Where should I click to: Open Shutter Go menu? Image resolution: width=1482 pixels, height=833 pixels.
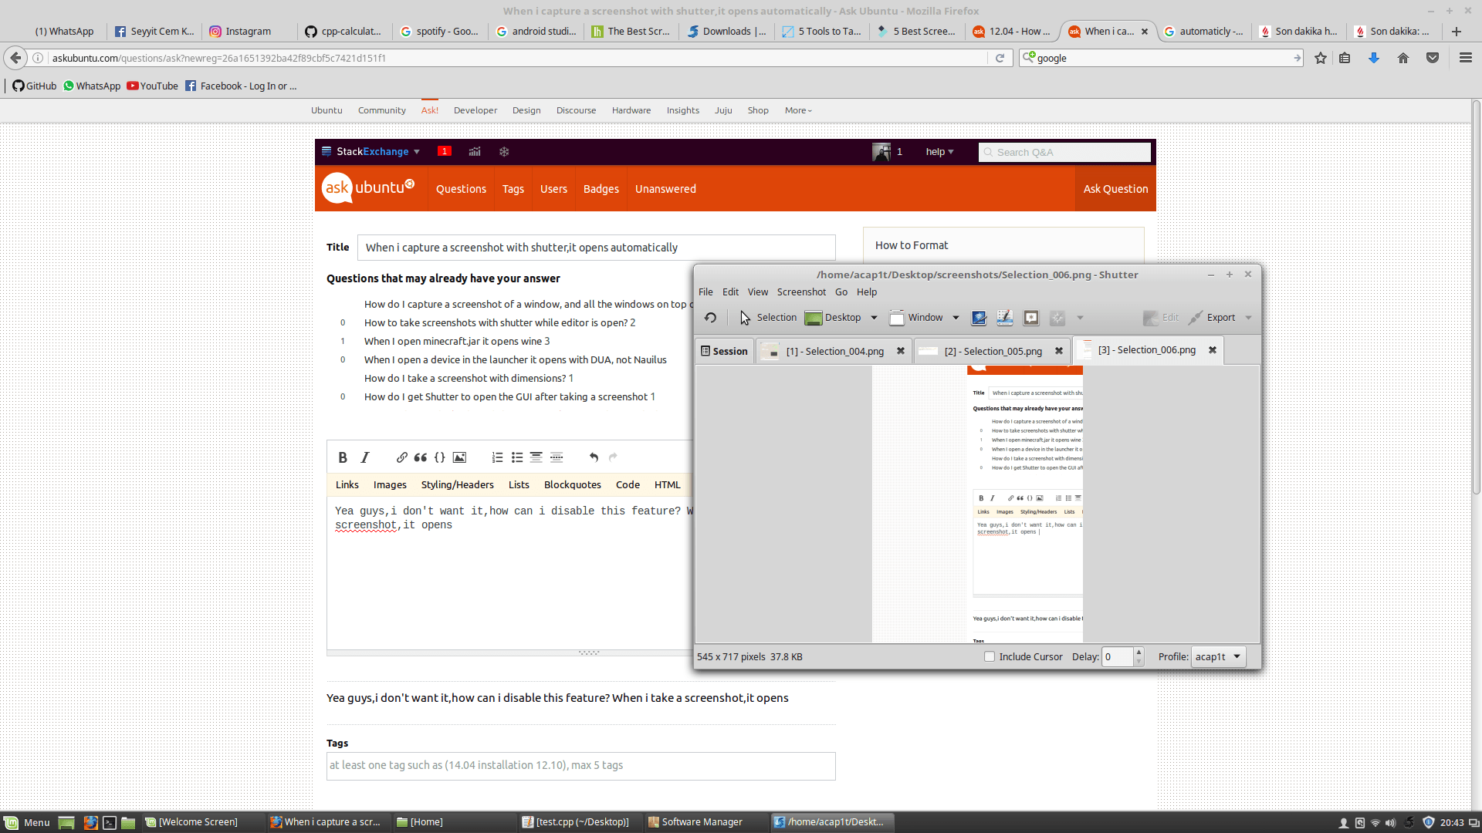(841, 292)
